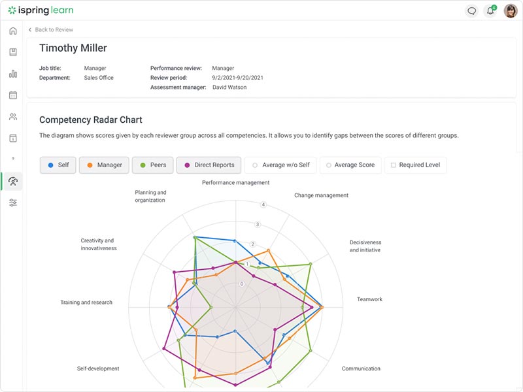Select the highlighted 360 review sidebar icon
The image size is (523, 392).
click(x=12, y=181)
